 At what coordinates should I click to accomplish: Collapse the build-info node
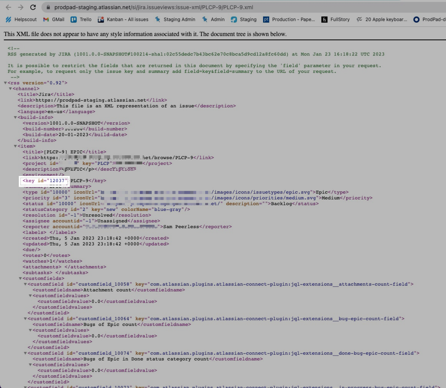15,117
